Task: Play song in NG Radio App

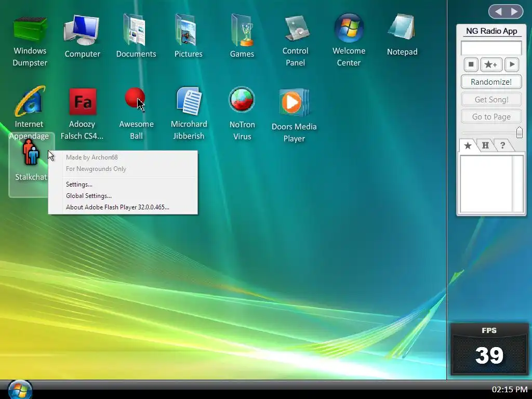Action: click(x=512, y=64)
